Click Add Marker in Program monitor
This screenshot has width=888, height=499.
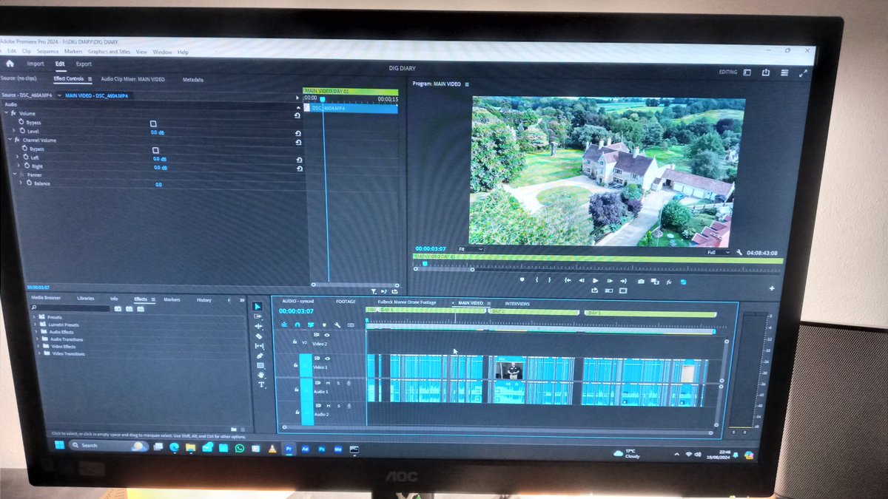[x=521, y=280]
